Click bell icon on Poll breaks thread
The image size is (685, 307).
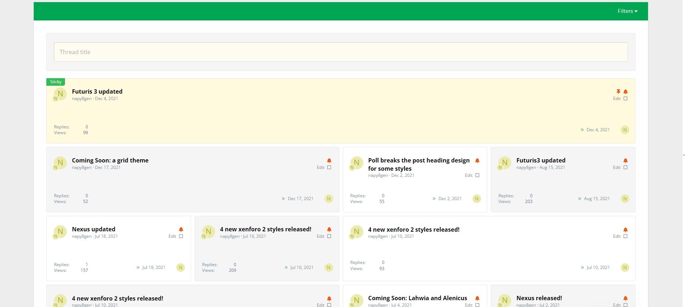point(477,161)
